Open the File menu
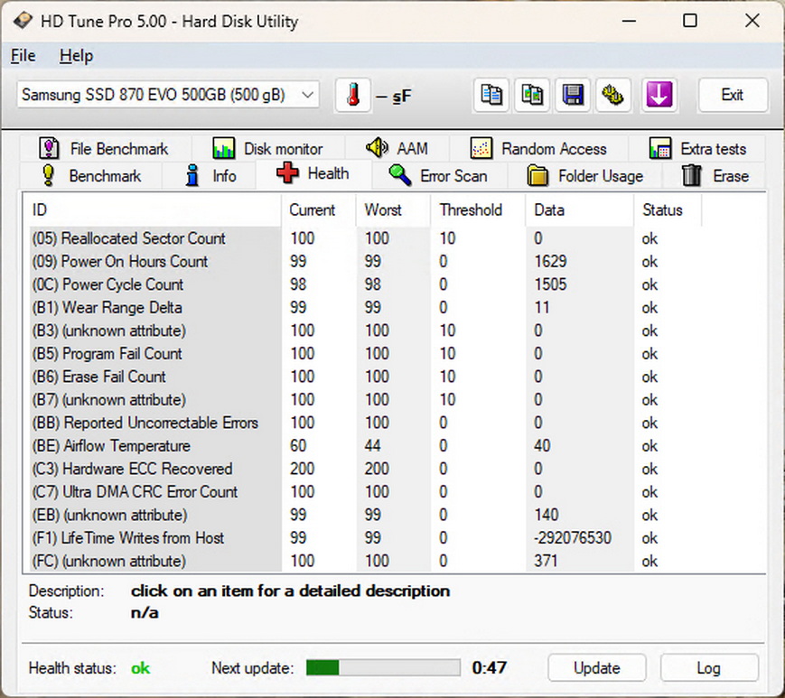 [x=23, y=56]
